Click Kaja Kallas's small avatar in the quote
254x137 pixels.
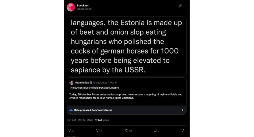[x=71, y=83]
